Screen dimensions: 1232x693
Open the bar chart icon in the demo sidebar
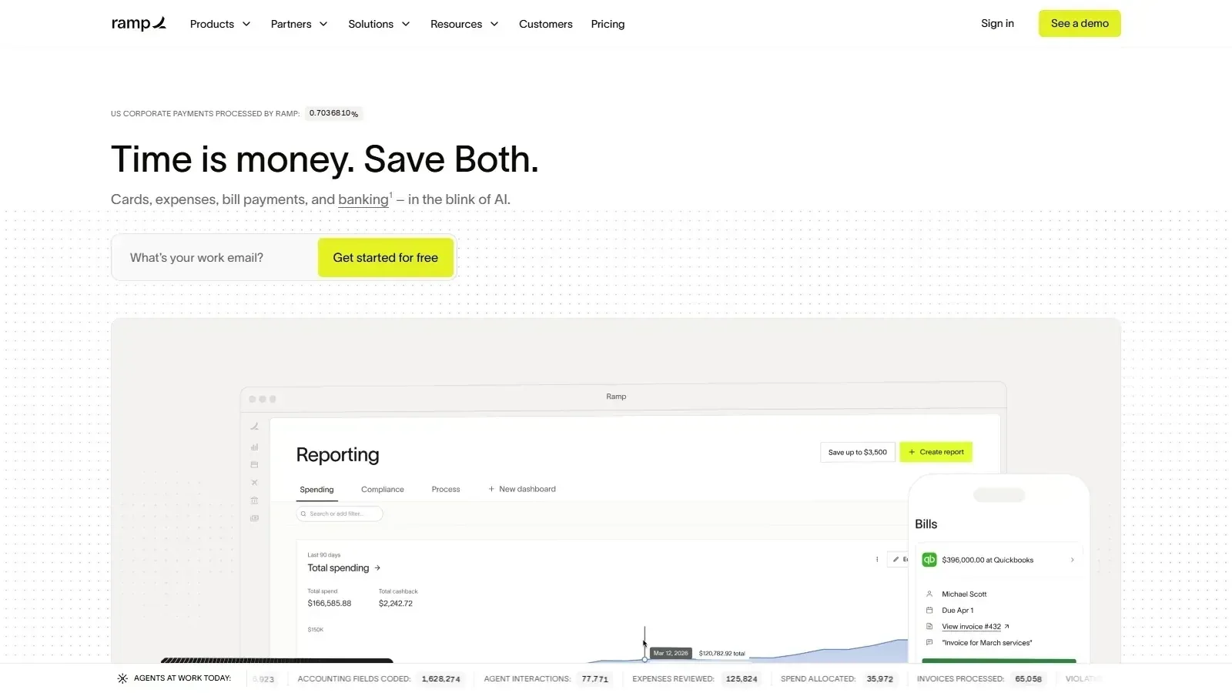[x=254, y=447]
